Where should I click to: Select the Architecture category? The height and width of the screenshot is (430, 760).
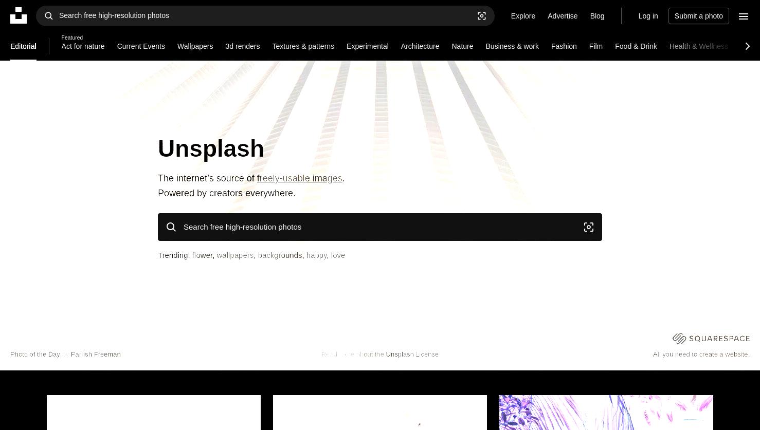[420, 46]
